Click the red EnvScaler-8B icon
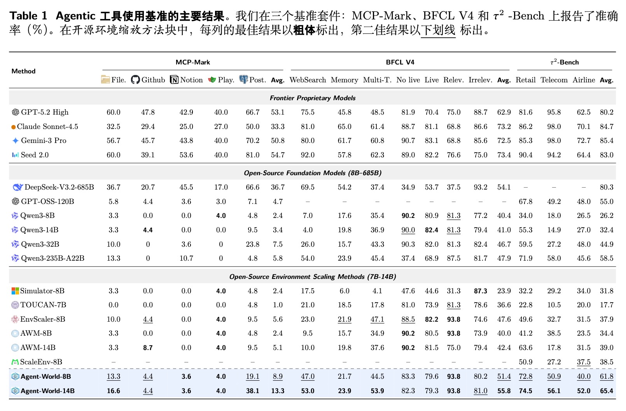Screen dimensions: 626x411 [x=15, y=319]
